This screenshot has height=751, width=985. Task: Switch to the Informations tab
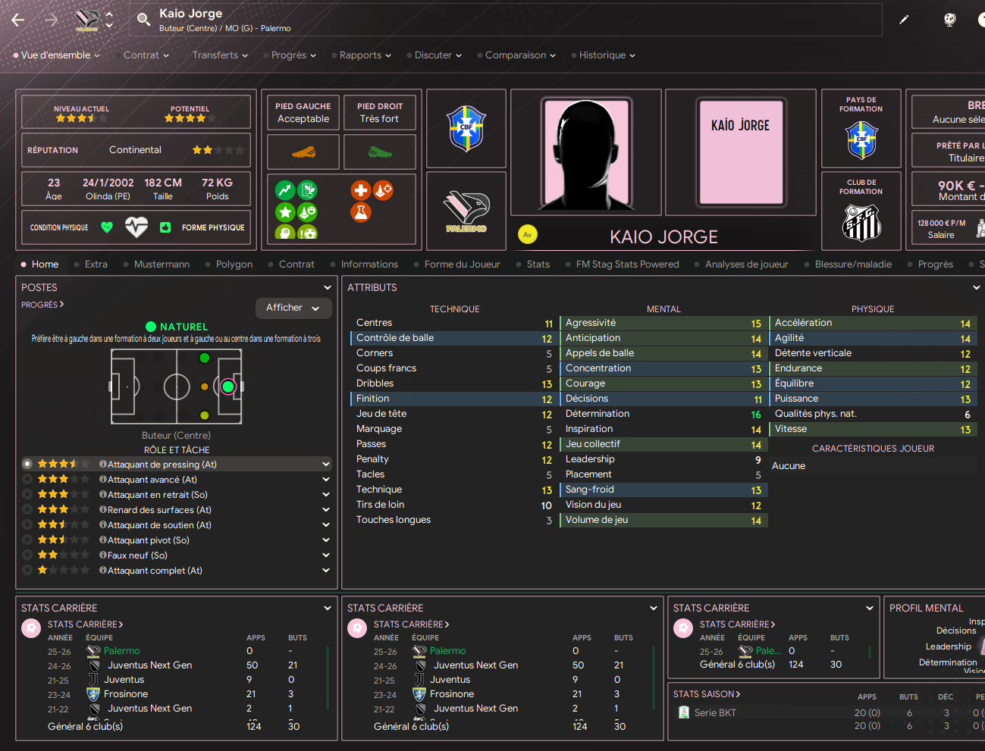(x=369, y=264)
